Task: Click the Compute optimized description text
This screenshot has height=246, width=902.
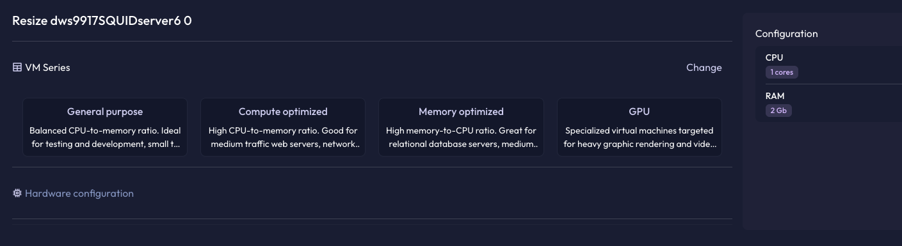Action: coord(283,137)
